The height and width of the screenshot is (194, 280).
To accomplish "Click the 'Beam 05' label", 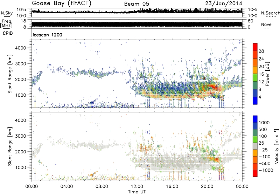I will click(136, 4).
